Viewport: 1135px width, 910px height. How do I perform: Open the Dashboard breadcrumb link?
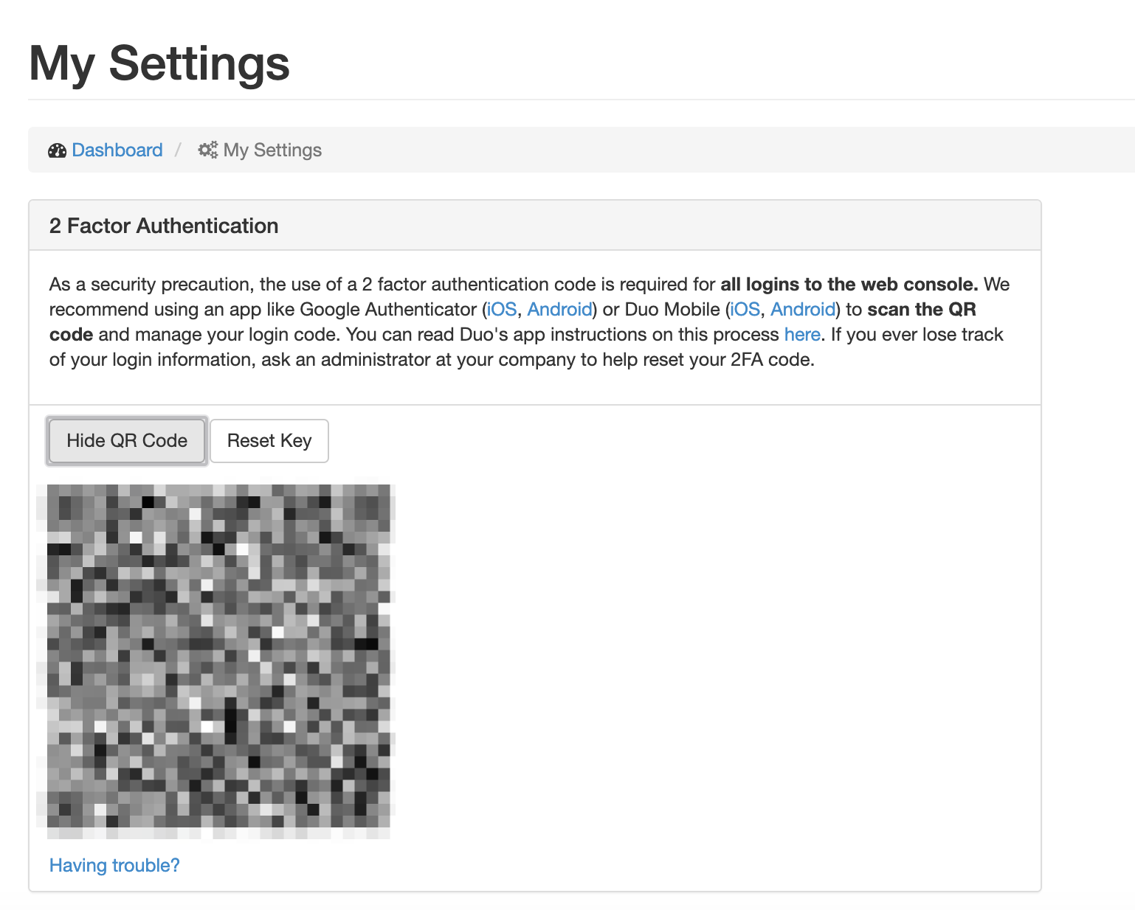coord(117,150)
